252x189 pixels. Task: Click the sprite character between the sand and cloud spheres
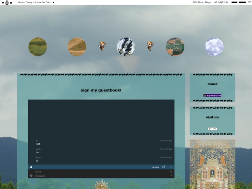pos(102,46)
